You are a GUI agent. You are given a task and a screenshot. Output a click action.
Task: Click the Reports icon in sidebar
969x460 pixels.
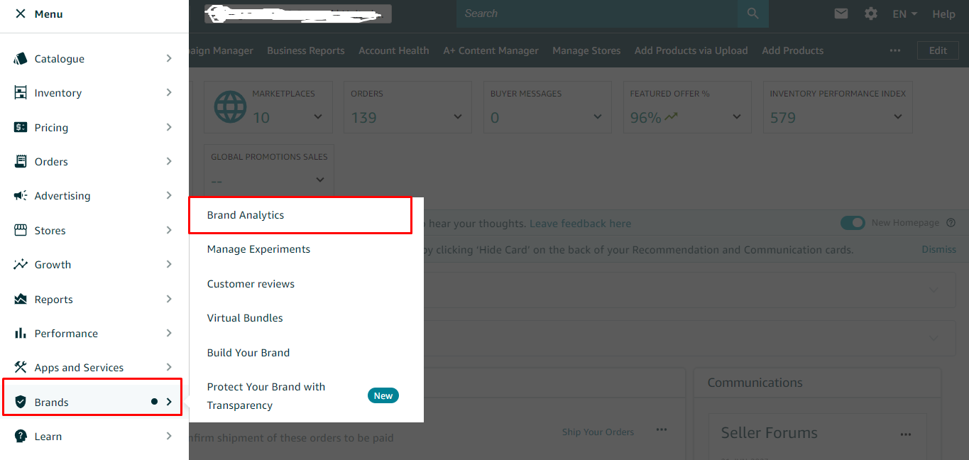tap(21, 299)
